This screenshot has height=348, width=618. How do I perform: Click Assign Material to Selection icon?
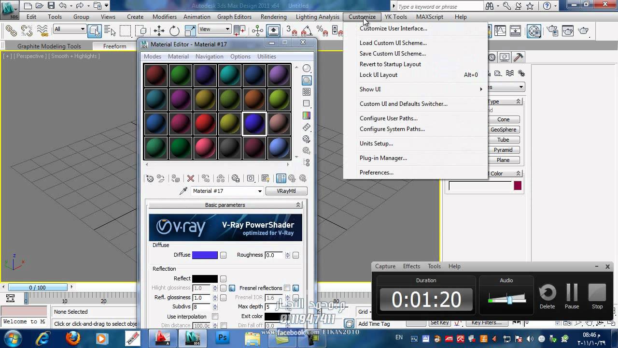[x=176, y=178]
